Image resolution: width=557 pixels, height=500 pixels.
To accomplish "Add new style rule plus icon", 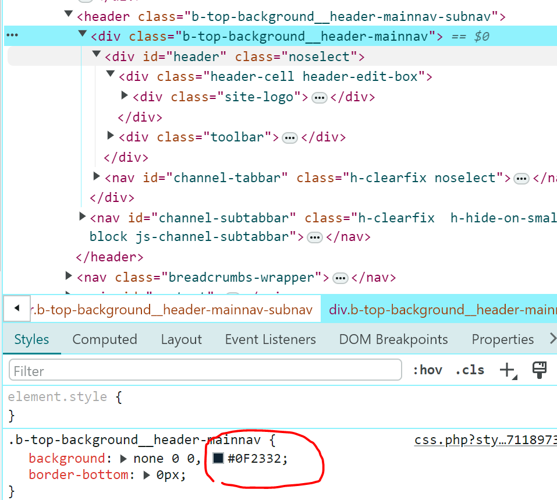I will (508, 370).
